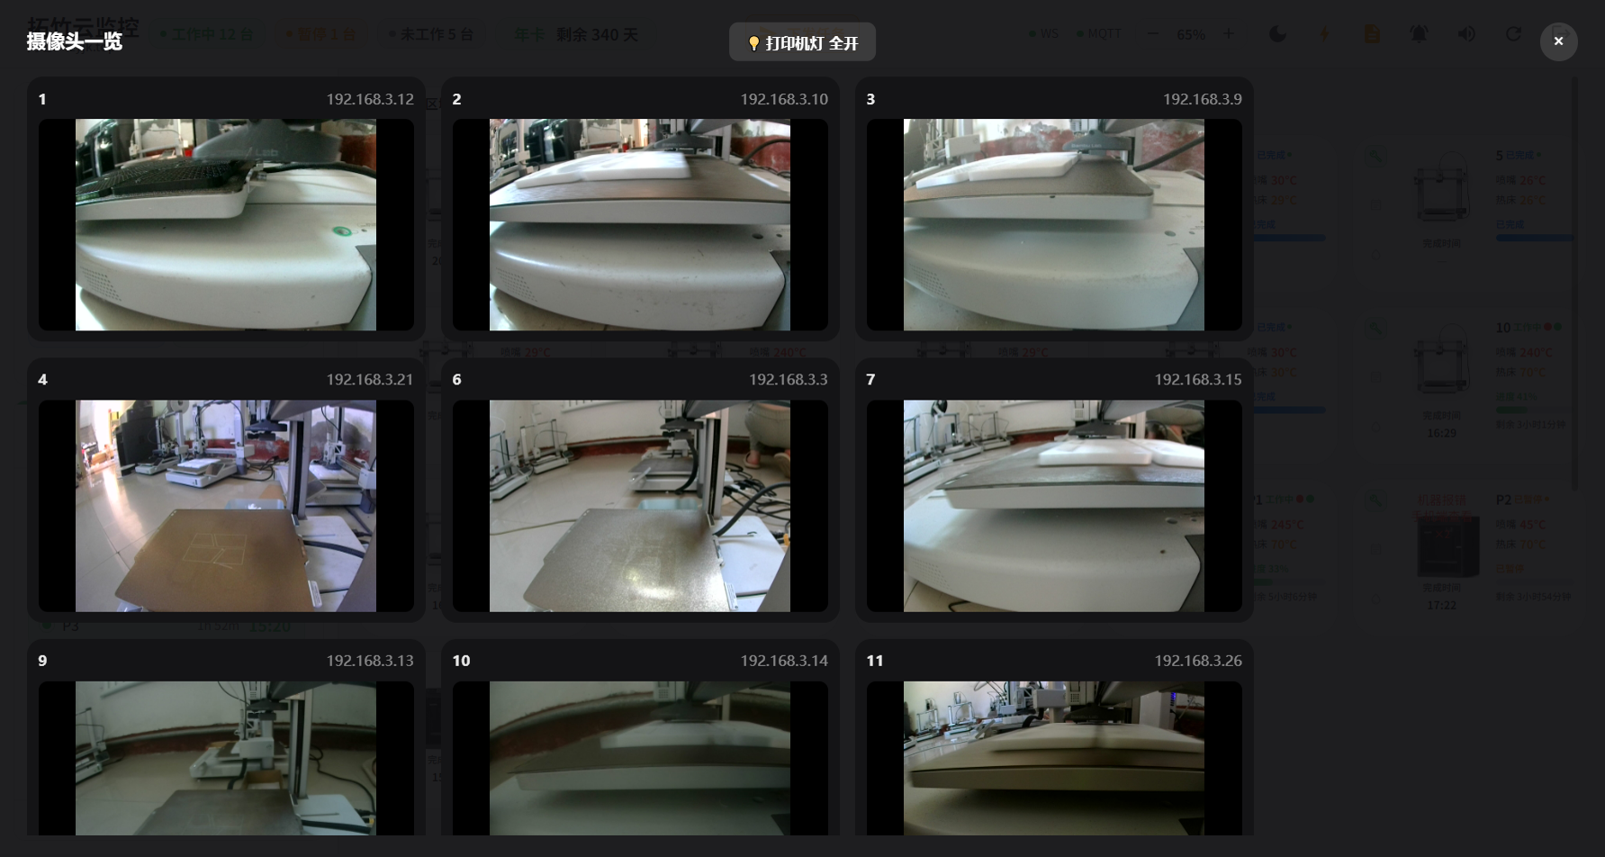
Task: Click the IP address text 192.168.3.10
Action: (x=784, y=99)
